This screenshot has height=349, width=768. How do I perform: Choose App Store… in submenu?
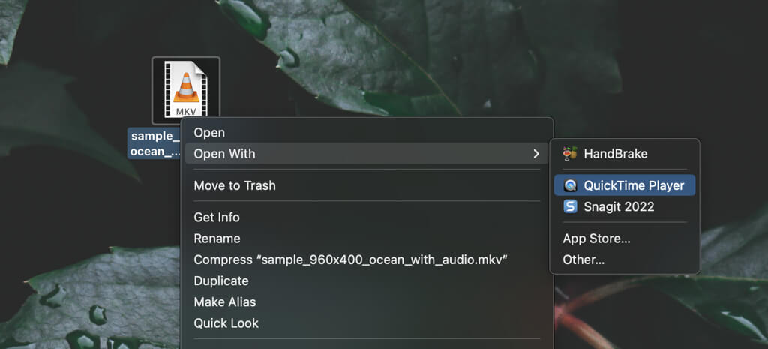[x=625, y=239]
